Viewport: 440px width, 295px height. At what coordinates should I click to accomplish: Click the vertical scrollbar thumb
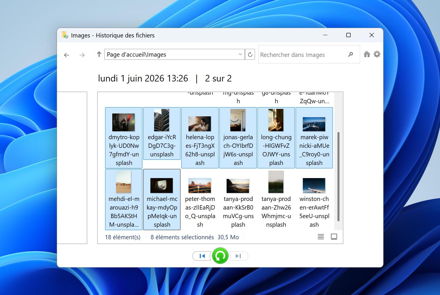pyautogui.click(x=338, y=176)
